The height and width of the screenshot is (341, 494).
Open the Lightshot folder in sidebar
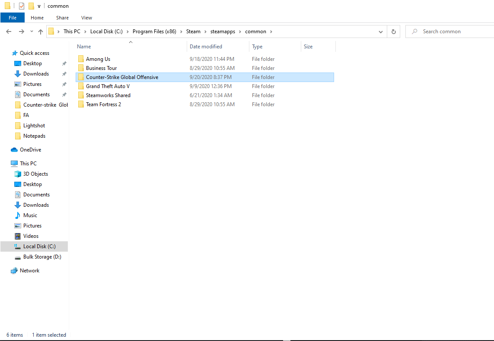pyautogui.click(x=34, y=126)
